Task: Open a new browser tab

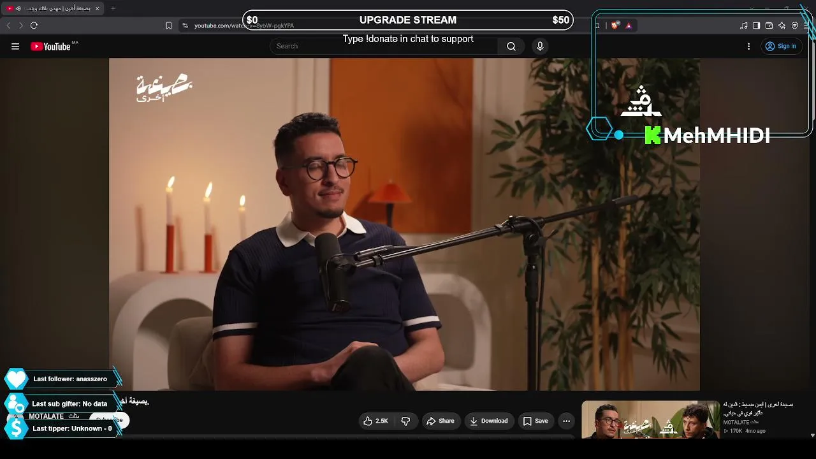Action: coord(113,8)
